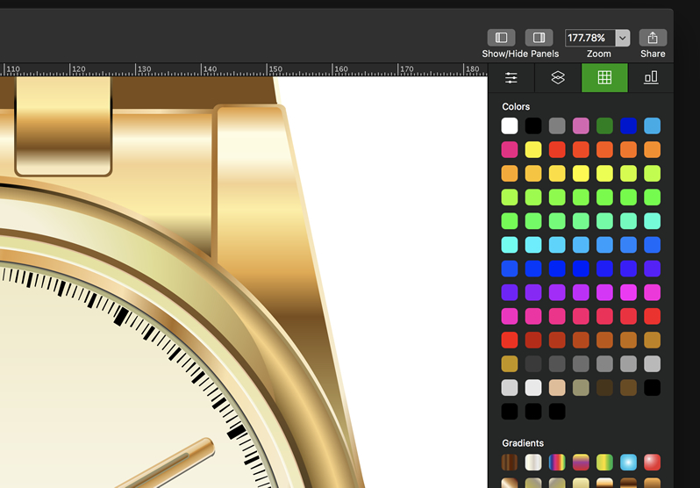Choose the black swatch in first row

(x=533, y=126)
